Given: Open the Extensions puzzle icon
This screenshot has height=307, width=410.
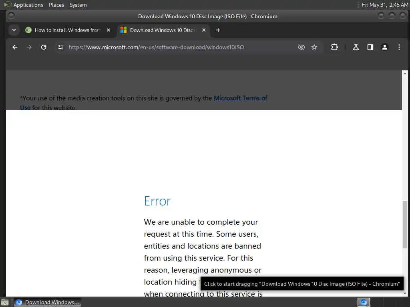Looking at the screenshot, I should click(x=334, y=47).
